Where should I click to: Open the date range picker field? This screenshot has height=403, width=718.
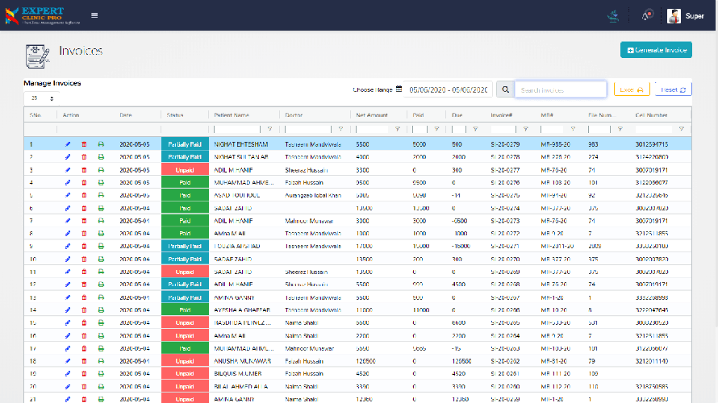click(449, 90)
